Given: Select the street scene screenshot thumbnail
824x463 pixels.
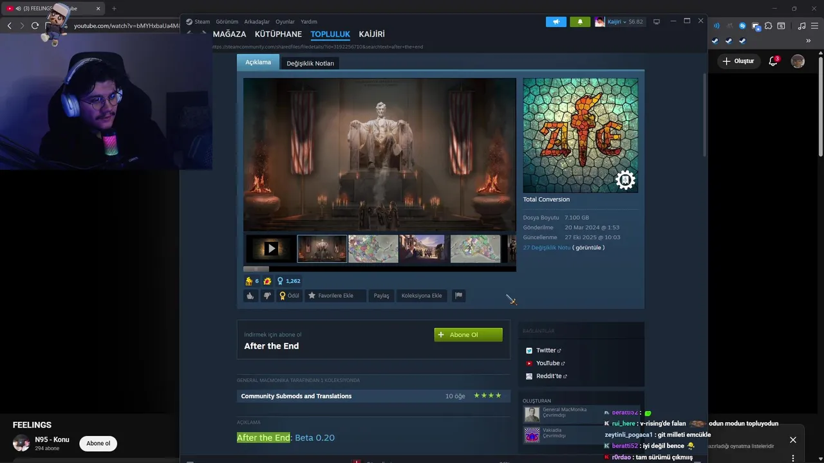Looking at the screenshot, I should tap(424, 248).
